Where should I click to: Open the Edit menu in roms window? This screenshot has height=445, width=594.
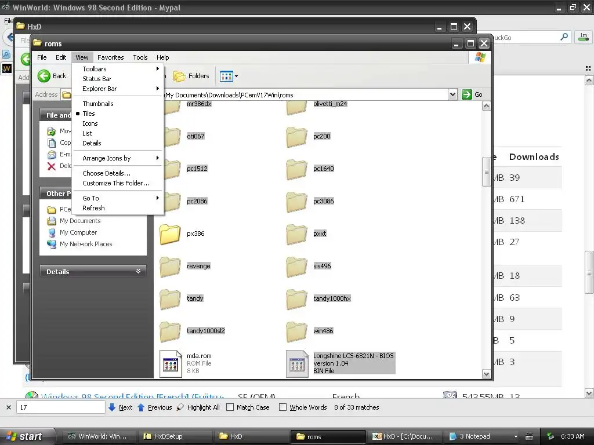click(61, 57)
